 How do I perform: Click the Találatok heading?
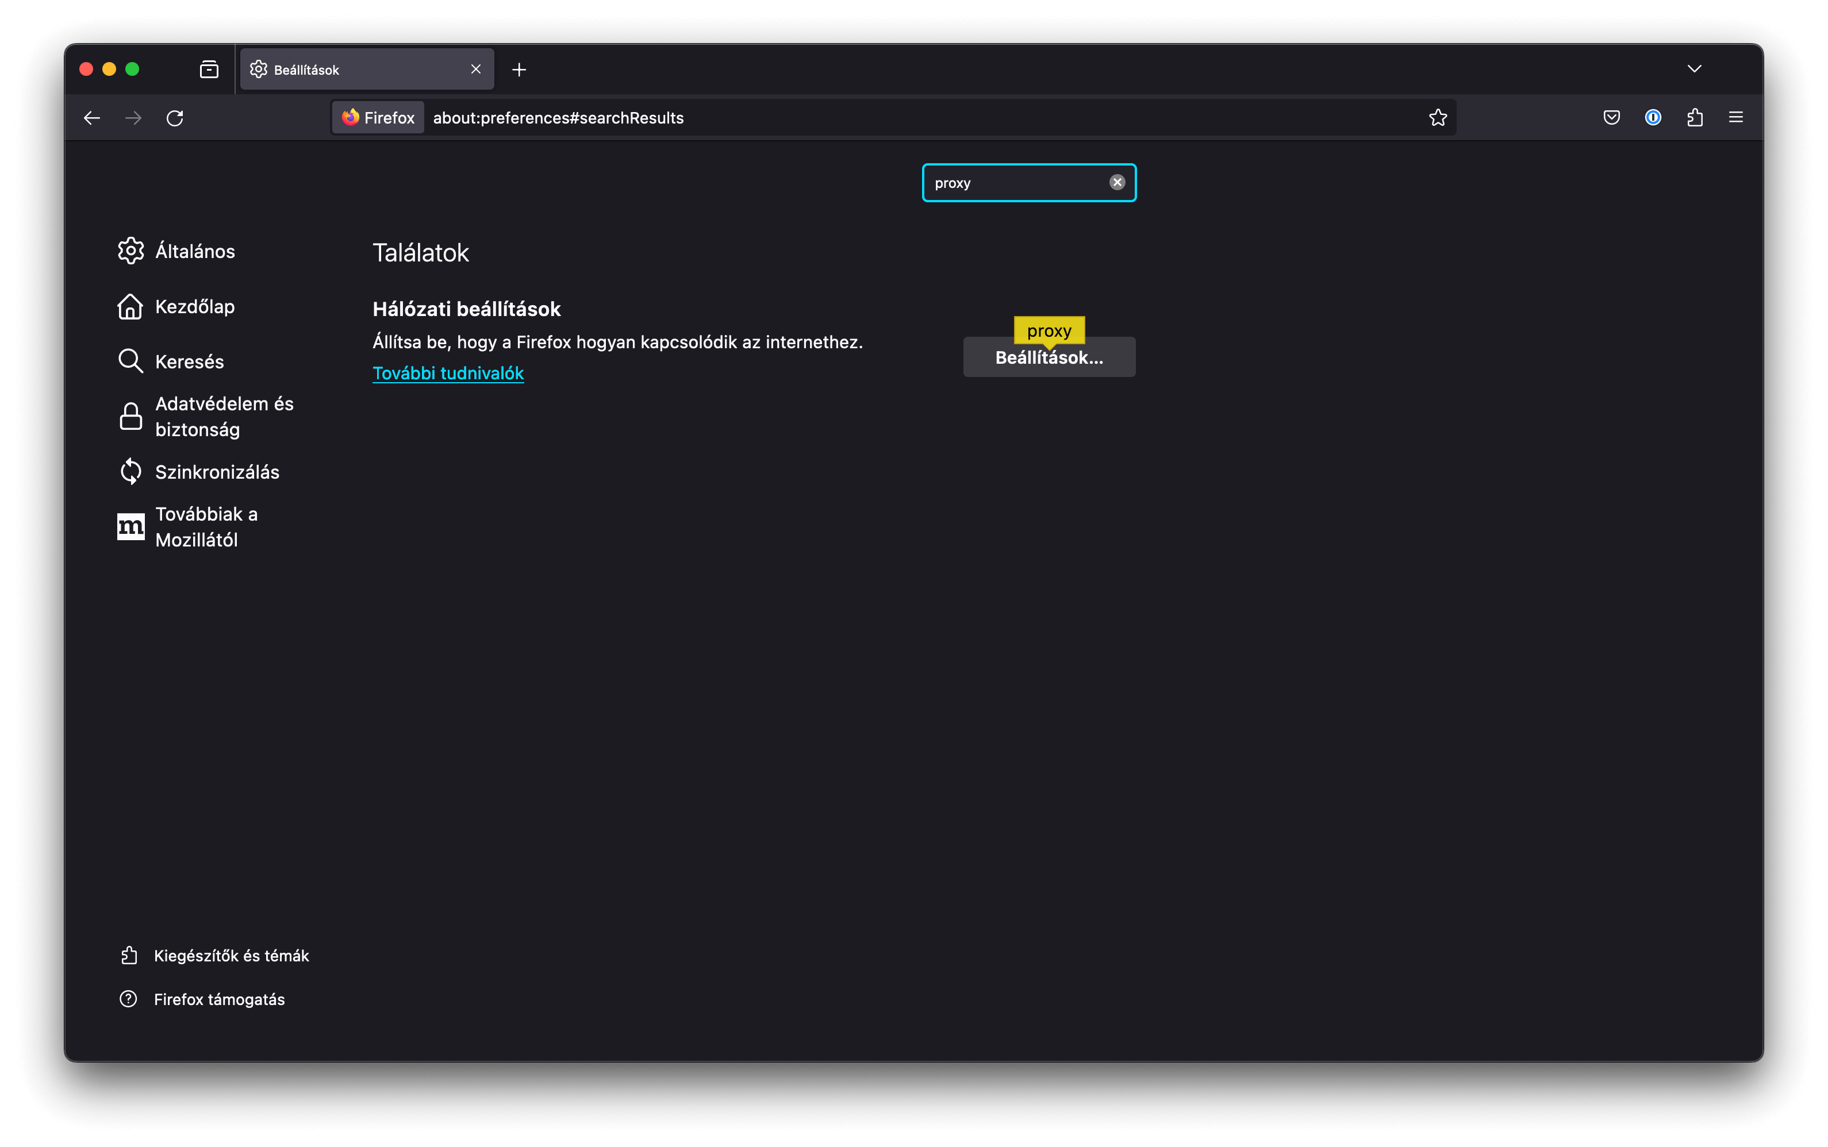click(420, 253)
